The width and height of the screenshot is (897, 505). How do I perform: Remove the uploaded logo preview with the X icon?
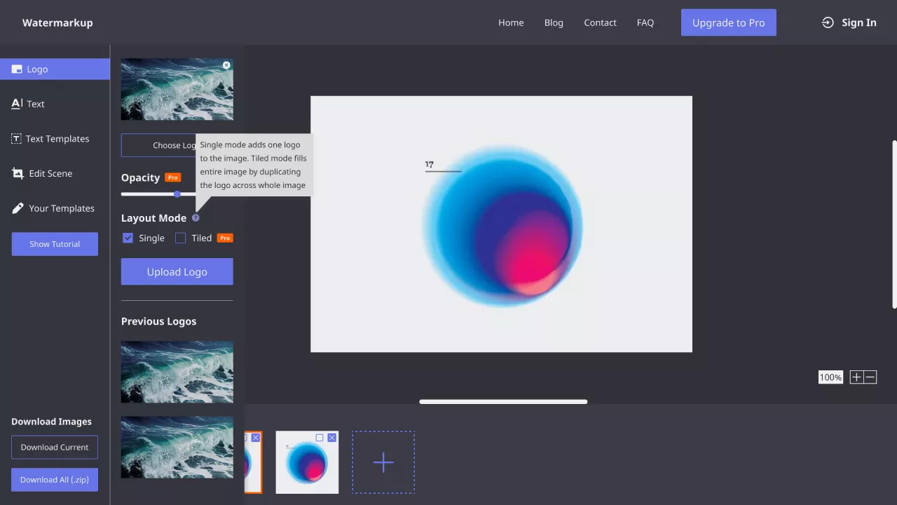(226, 65)
